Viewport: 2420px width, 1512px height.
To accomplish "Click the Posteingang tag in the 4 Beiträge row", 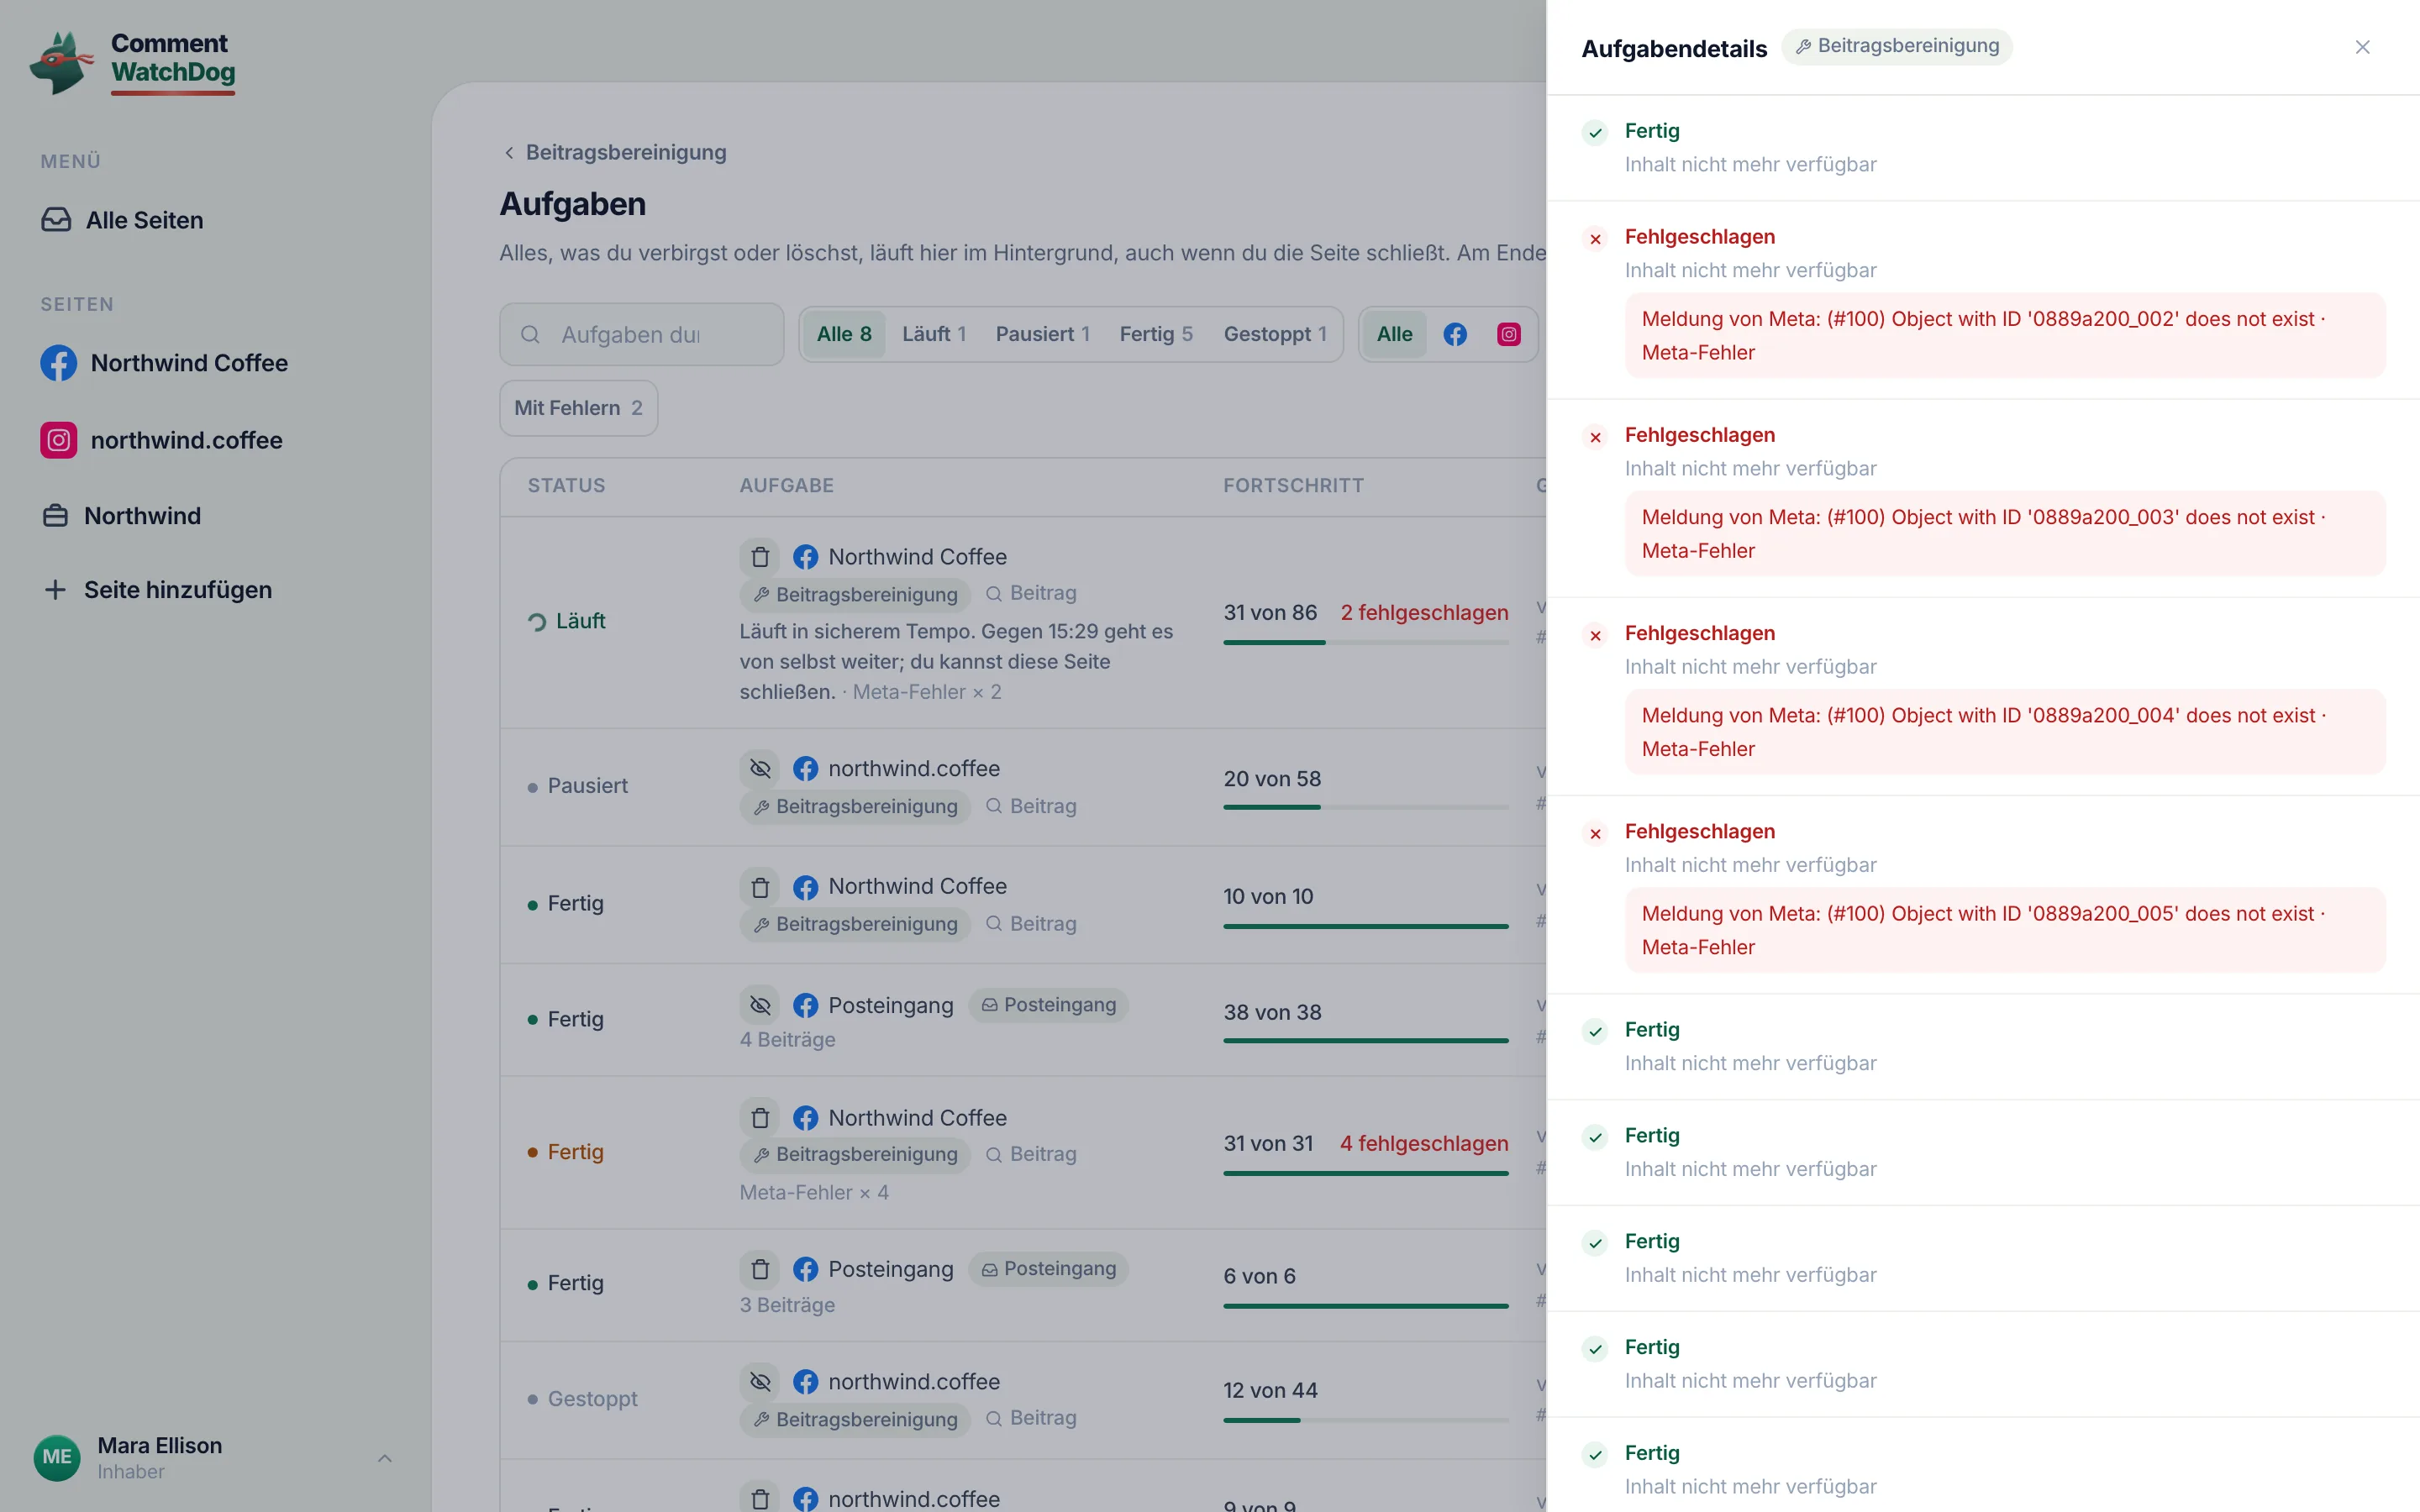I will pyautogui.click(x=1048, y=1005).
